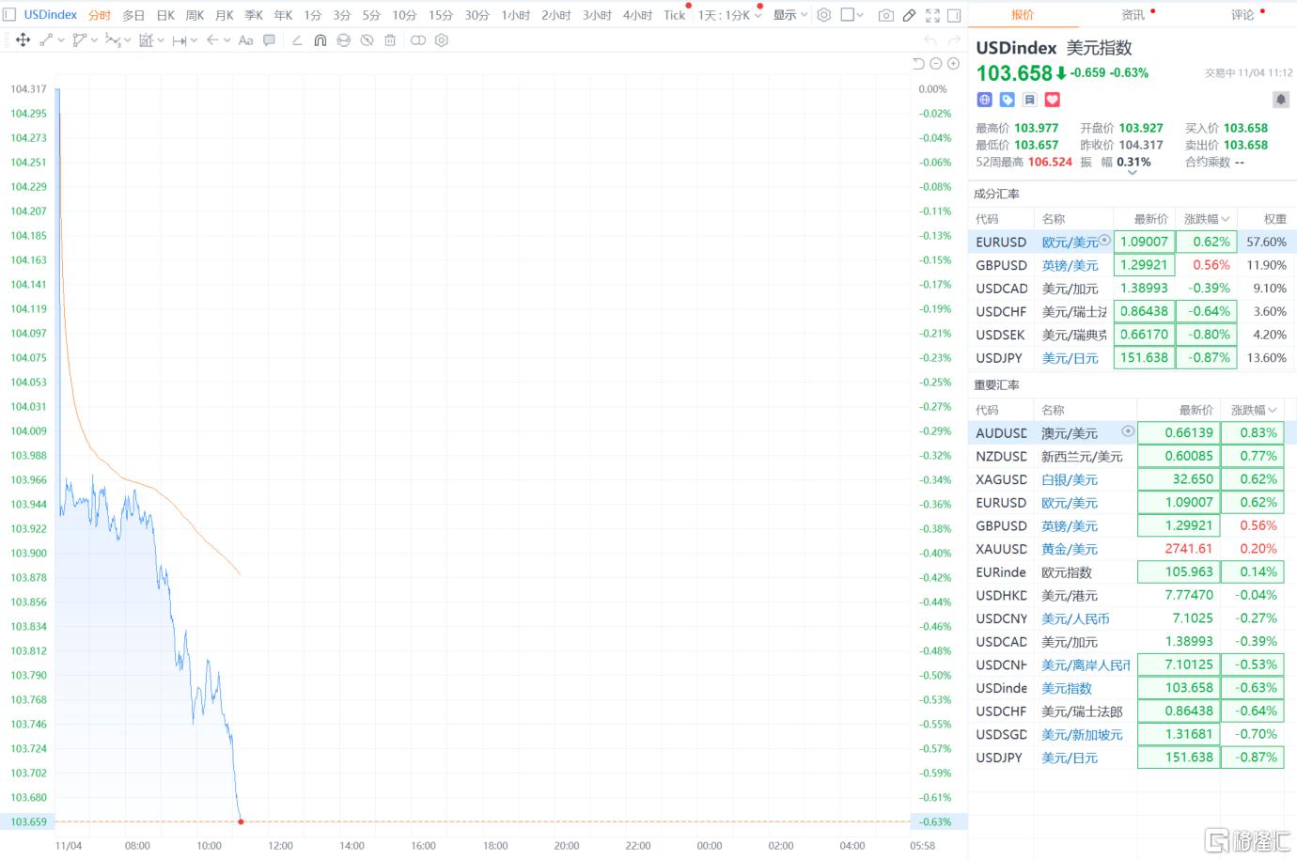Select the trend line drawing tool
Image resolution: width=1297 pixels, height=860 pixels.
46,40
